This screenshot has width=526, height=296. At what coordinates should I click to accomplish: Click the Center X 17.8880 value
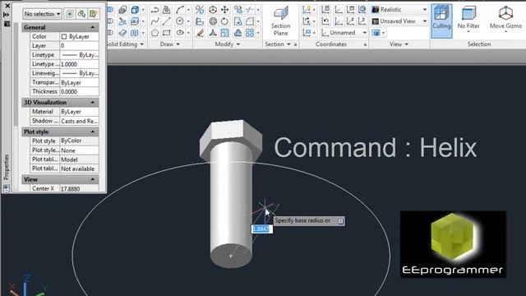(79, 188)
